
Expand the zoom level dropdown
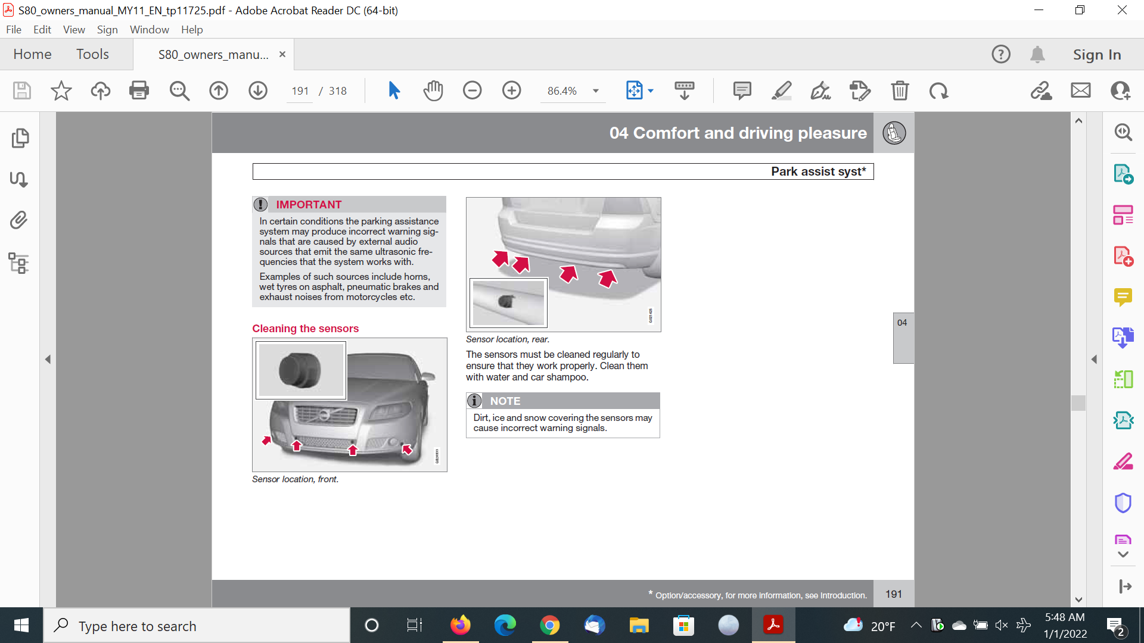pyautogui.click(x=595, y=91)
